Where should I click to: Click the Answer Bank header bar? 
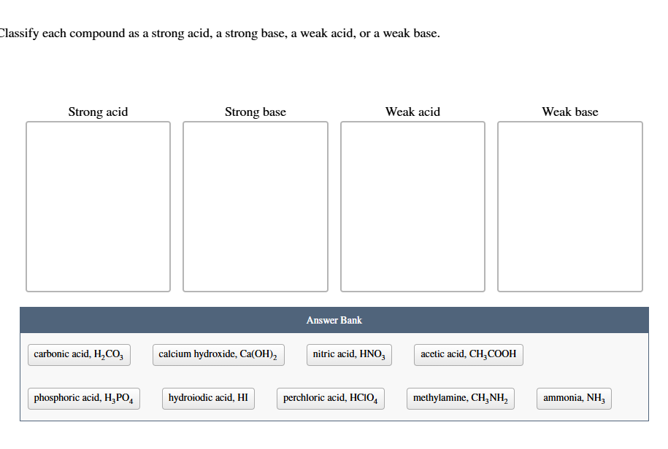334,319
